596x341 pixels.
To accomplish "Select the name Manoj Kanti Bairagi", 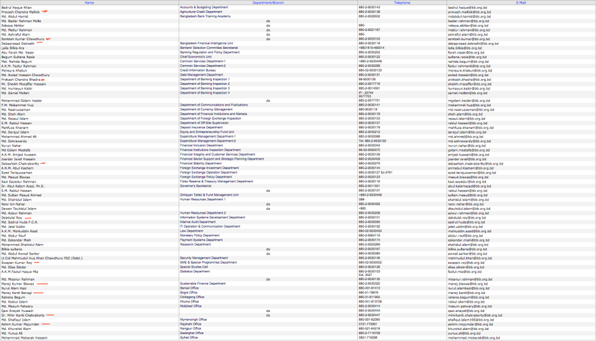I will pos(17,293).
